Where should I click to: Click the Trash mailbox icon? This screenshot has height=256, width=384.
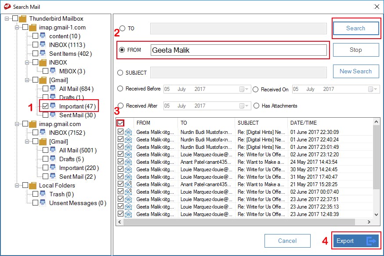pos(43,194)
